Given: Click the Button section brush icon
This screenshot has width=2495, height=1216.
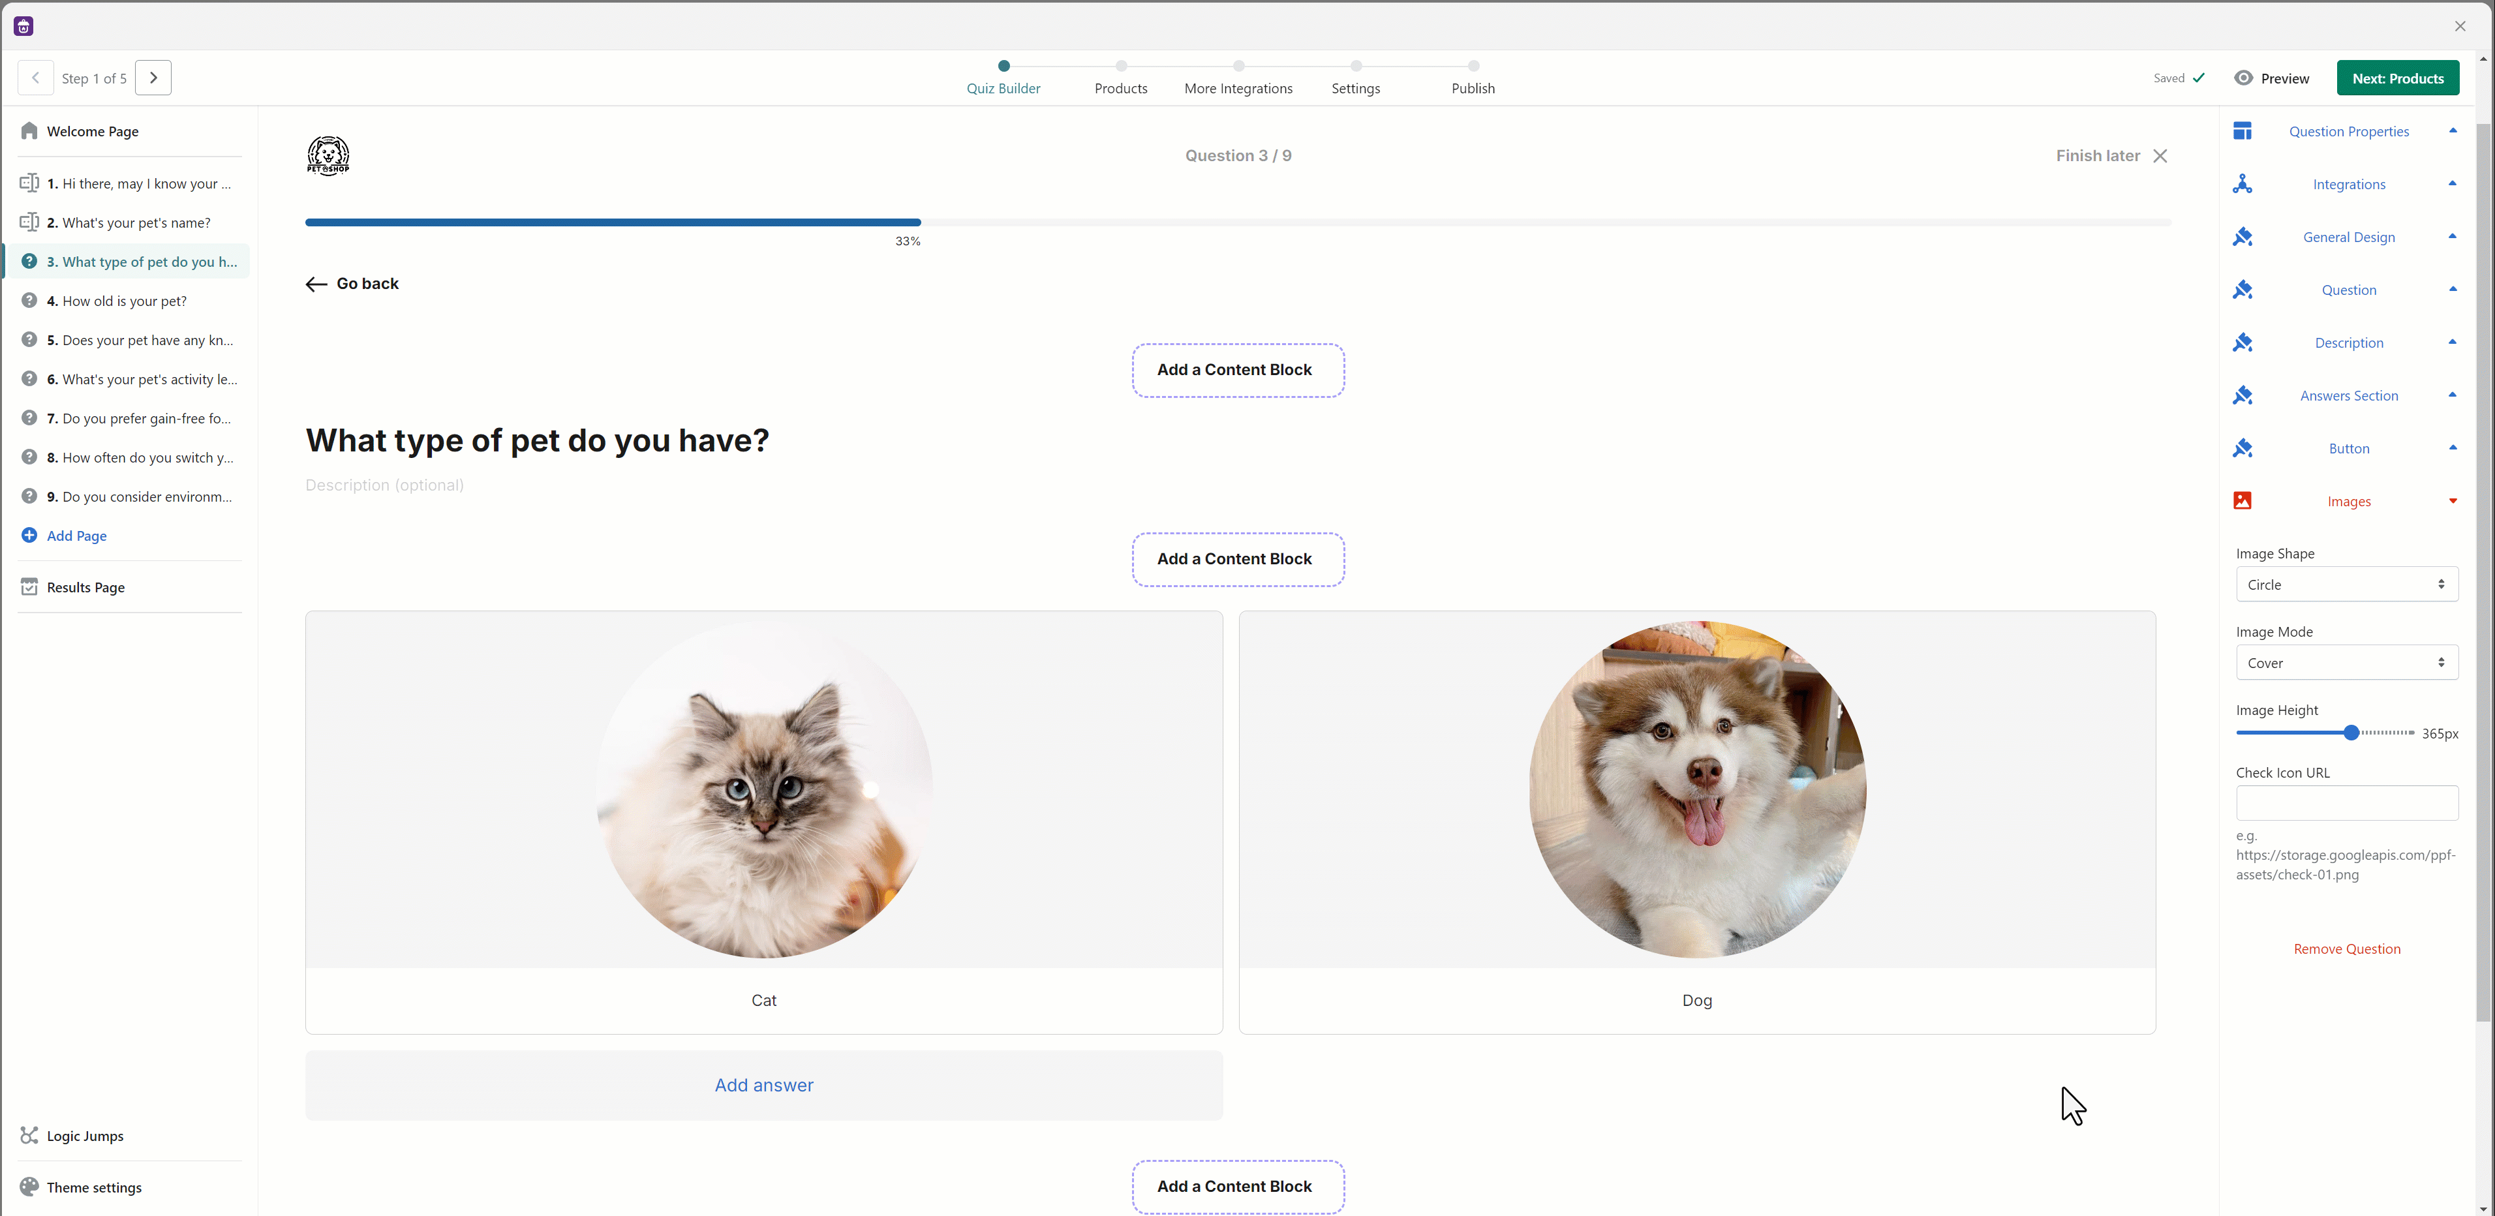Looking at the screenshot, I should coord(2242,448).
